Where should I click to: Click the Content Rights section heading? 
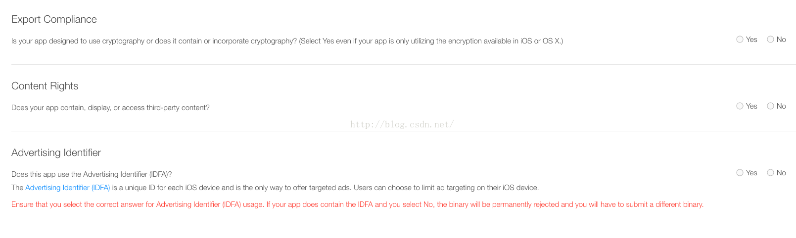pyautogui.click(x=45, y=86)
